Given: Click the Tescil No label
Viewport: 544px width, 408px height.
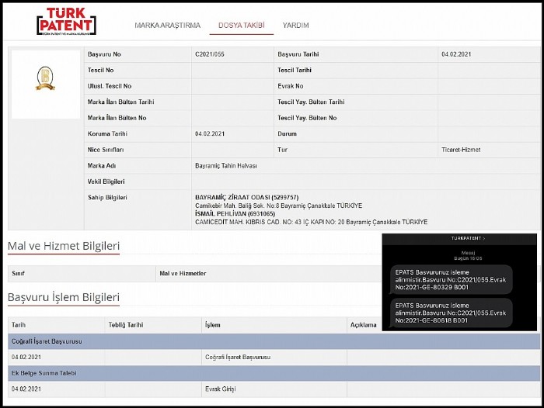Looking at the screenshot, I should pyautogui.click(x=100, y=71).
